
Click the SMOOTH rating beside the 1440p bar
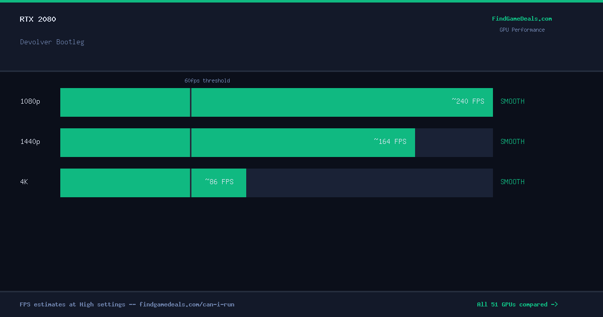(513, 141)
